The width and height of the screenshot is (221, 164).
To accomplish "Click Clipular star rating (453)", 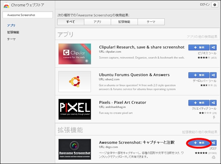I will (x=207, y=58).
